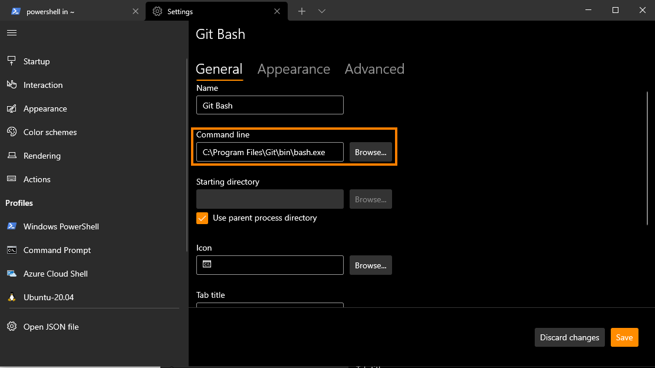Switch to the Advanced tab
Viewport: 655px width, 368px height.
[374, 69]
